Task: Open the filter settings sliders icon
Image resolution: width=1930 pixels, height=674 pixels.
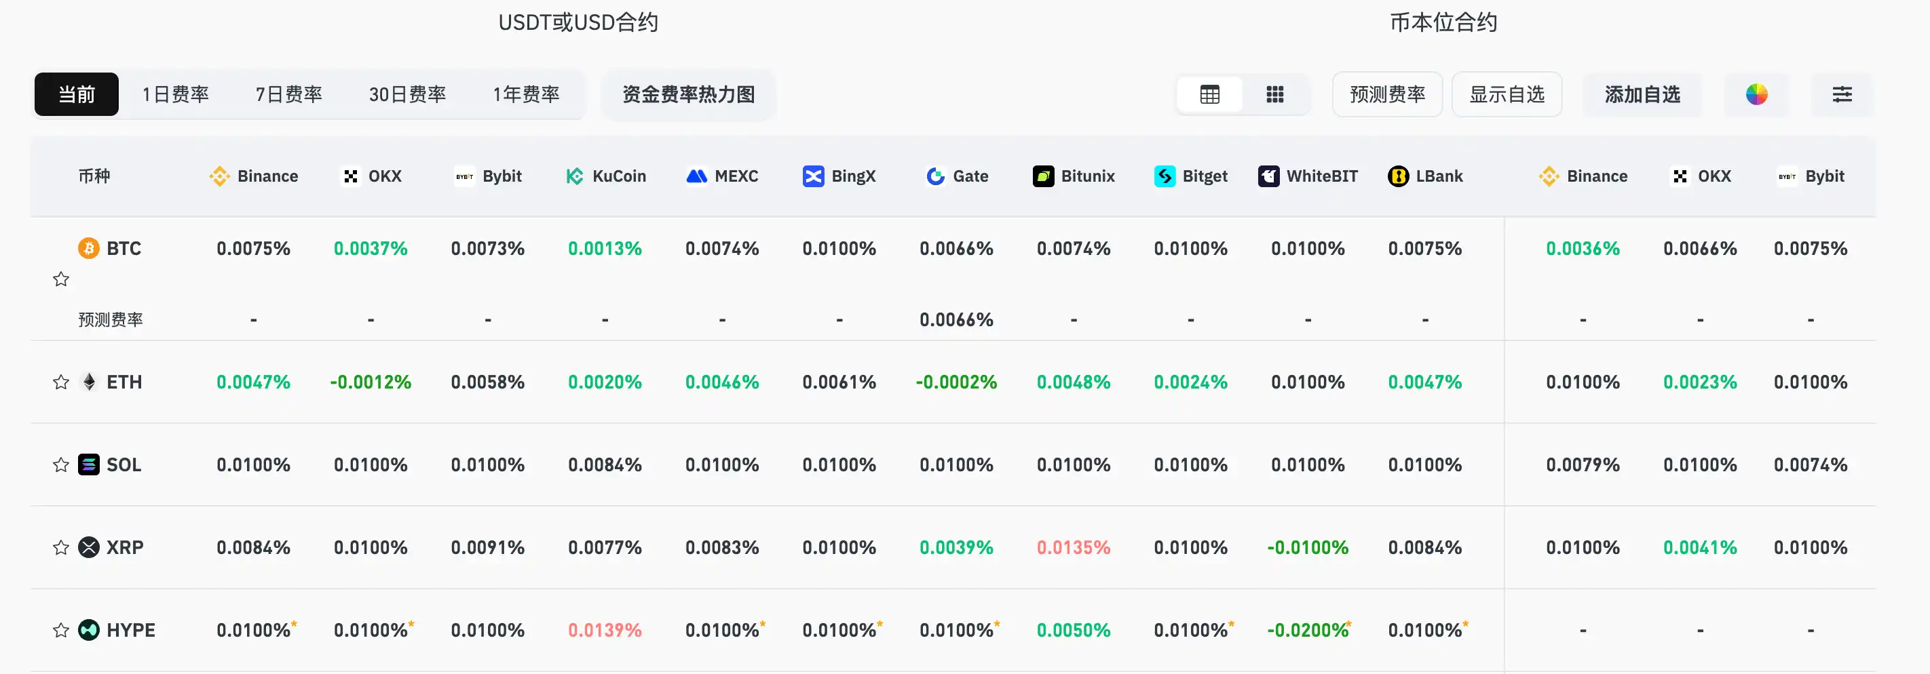Action: (x=1842, y=94)
